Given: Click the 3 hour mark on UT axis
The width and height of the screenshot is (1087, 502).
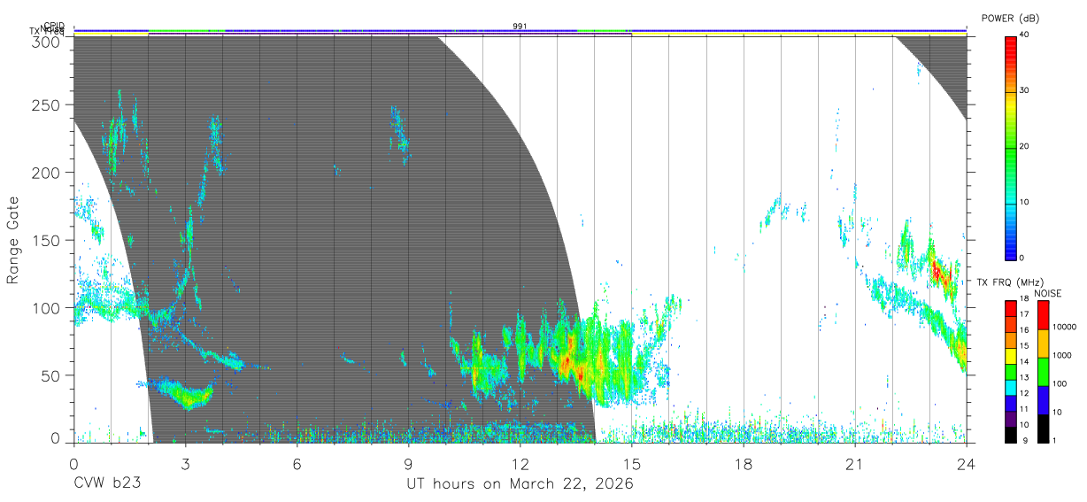Looking at the screenshot, I should pyautogui.click(x=185, y=463).
